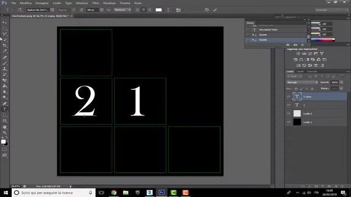Open layer blend mode dropdown
351x197 pixels.
[x=302, y=83]
